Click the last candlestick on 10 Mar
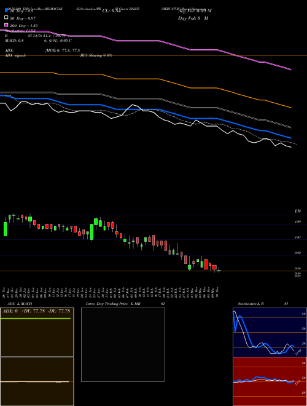This screenshot has width=307, height=406. coord(219,270)
